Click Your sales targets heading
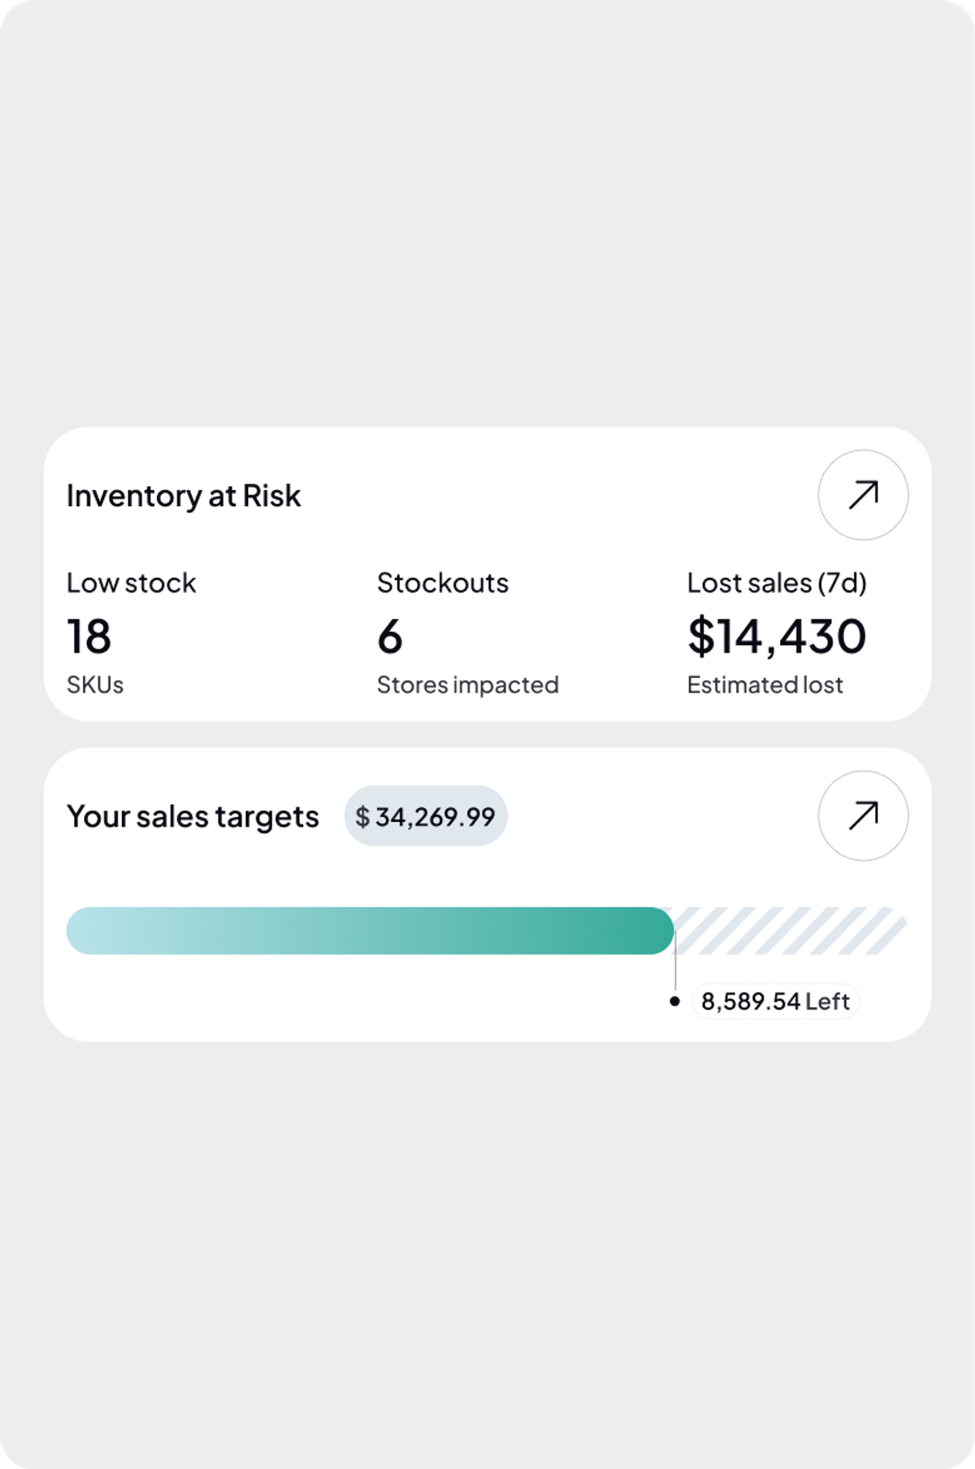975x1469 pixels. (x=193, y=816)
